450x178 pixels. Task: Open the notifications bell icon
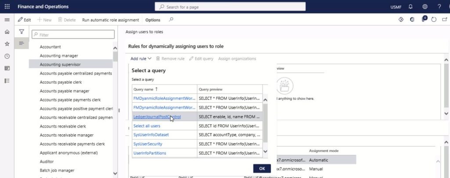click(411, 7)
